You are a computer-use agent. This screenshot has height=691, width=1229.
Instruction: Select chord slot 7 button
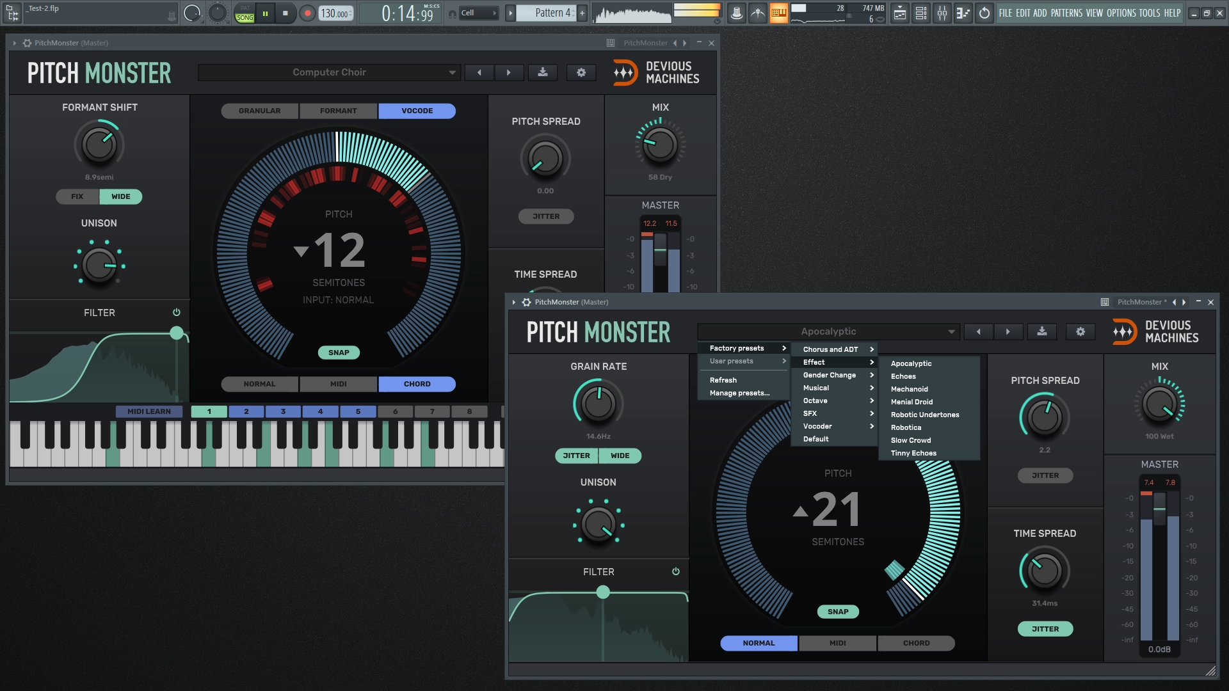[x=432, y=411]
